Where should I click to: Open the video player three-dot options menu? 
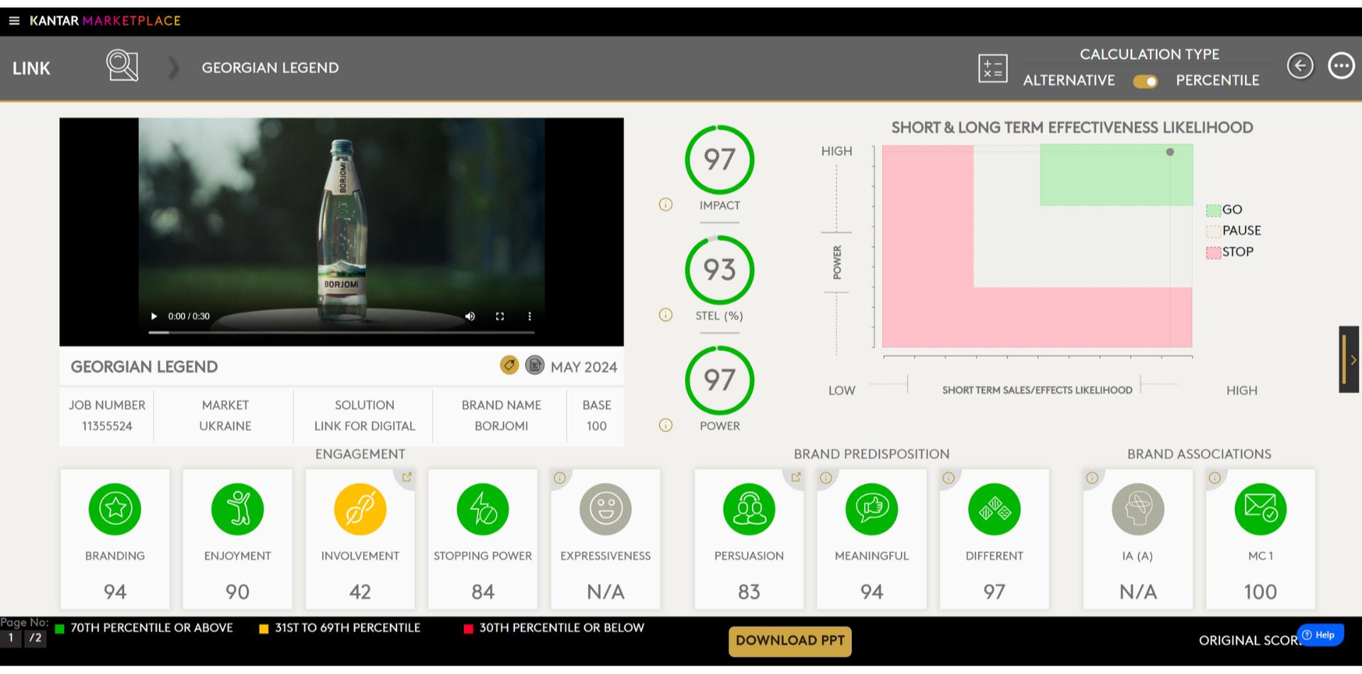click(x=529, y=316)
